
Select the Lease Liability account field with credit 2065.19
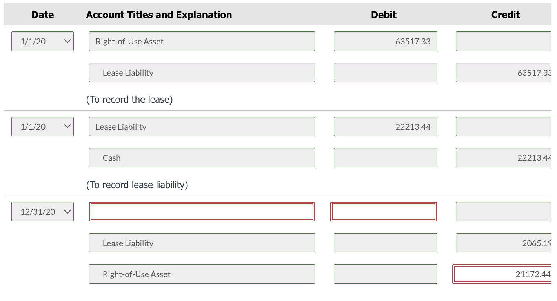202,243
